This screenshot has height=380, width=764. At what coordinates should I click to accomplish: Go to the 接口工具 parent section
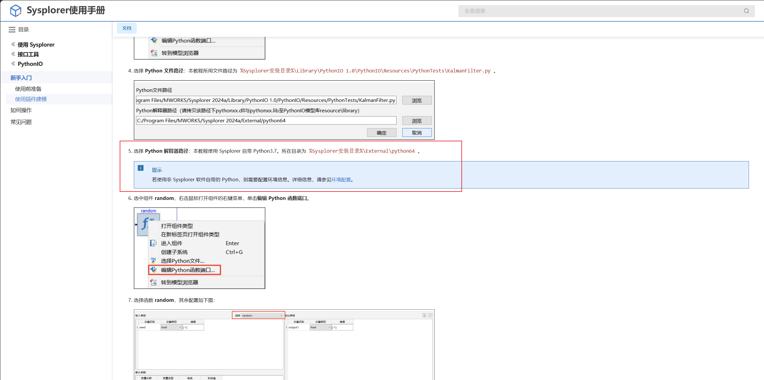pyautogui.click(x=28, y=54)
